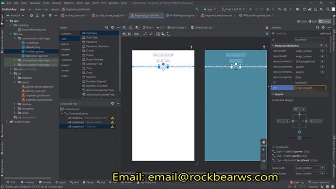Viewport: 336px width, 189px height.
Task: Open layout_width wrap_content dropdown arrow
Action: click(322, 51)
